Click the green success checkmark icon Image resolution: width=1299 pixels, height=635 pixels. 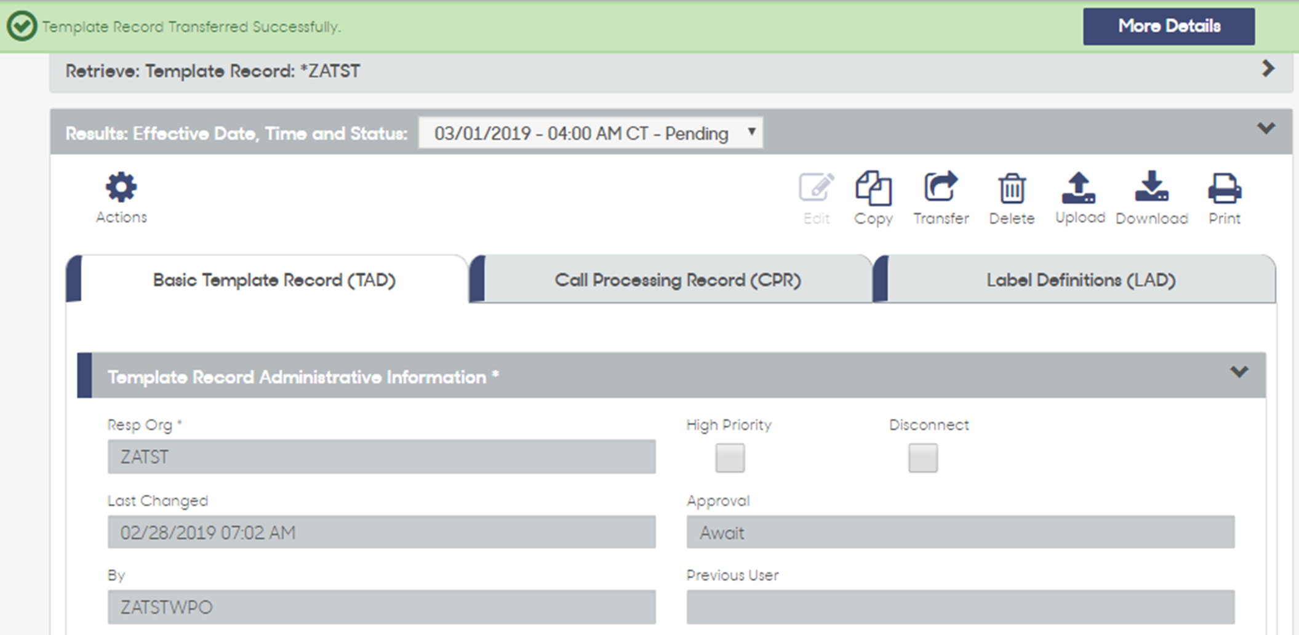[22, 26]
